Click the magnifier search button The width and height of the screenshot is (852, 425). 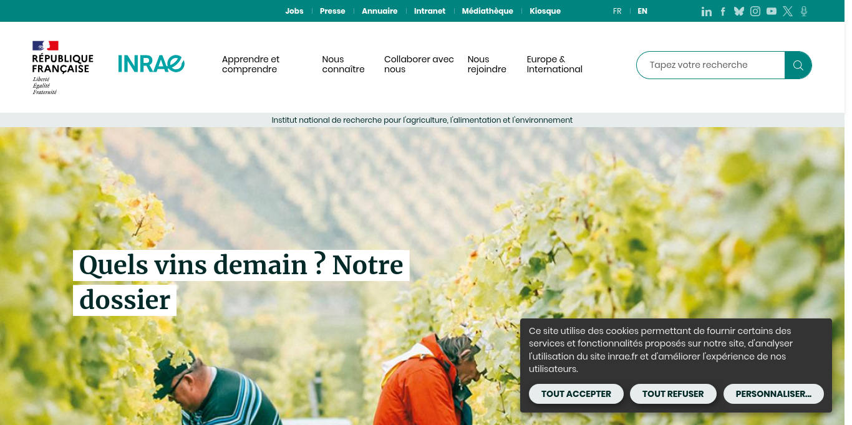tap(798, 65)
